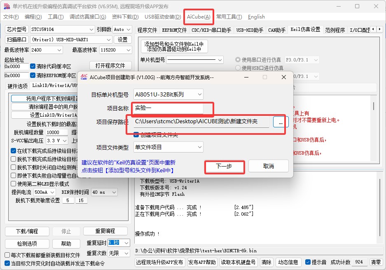Switch to the EEPROM文件 tab
Screen dimensions: 386x270
point(174,30)
